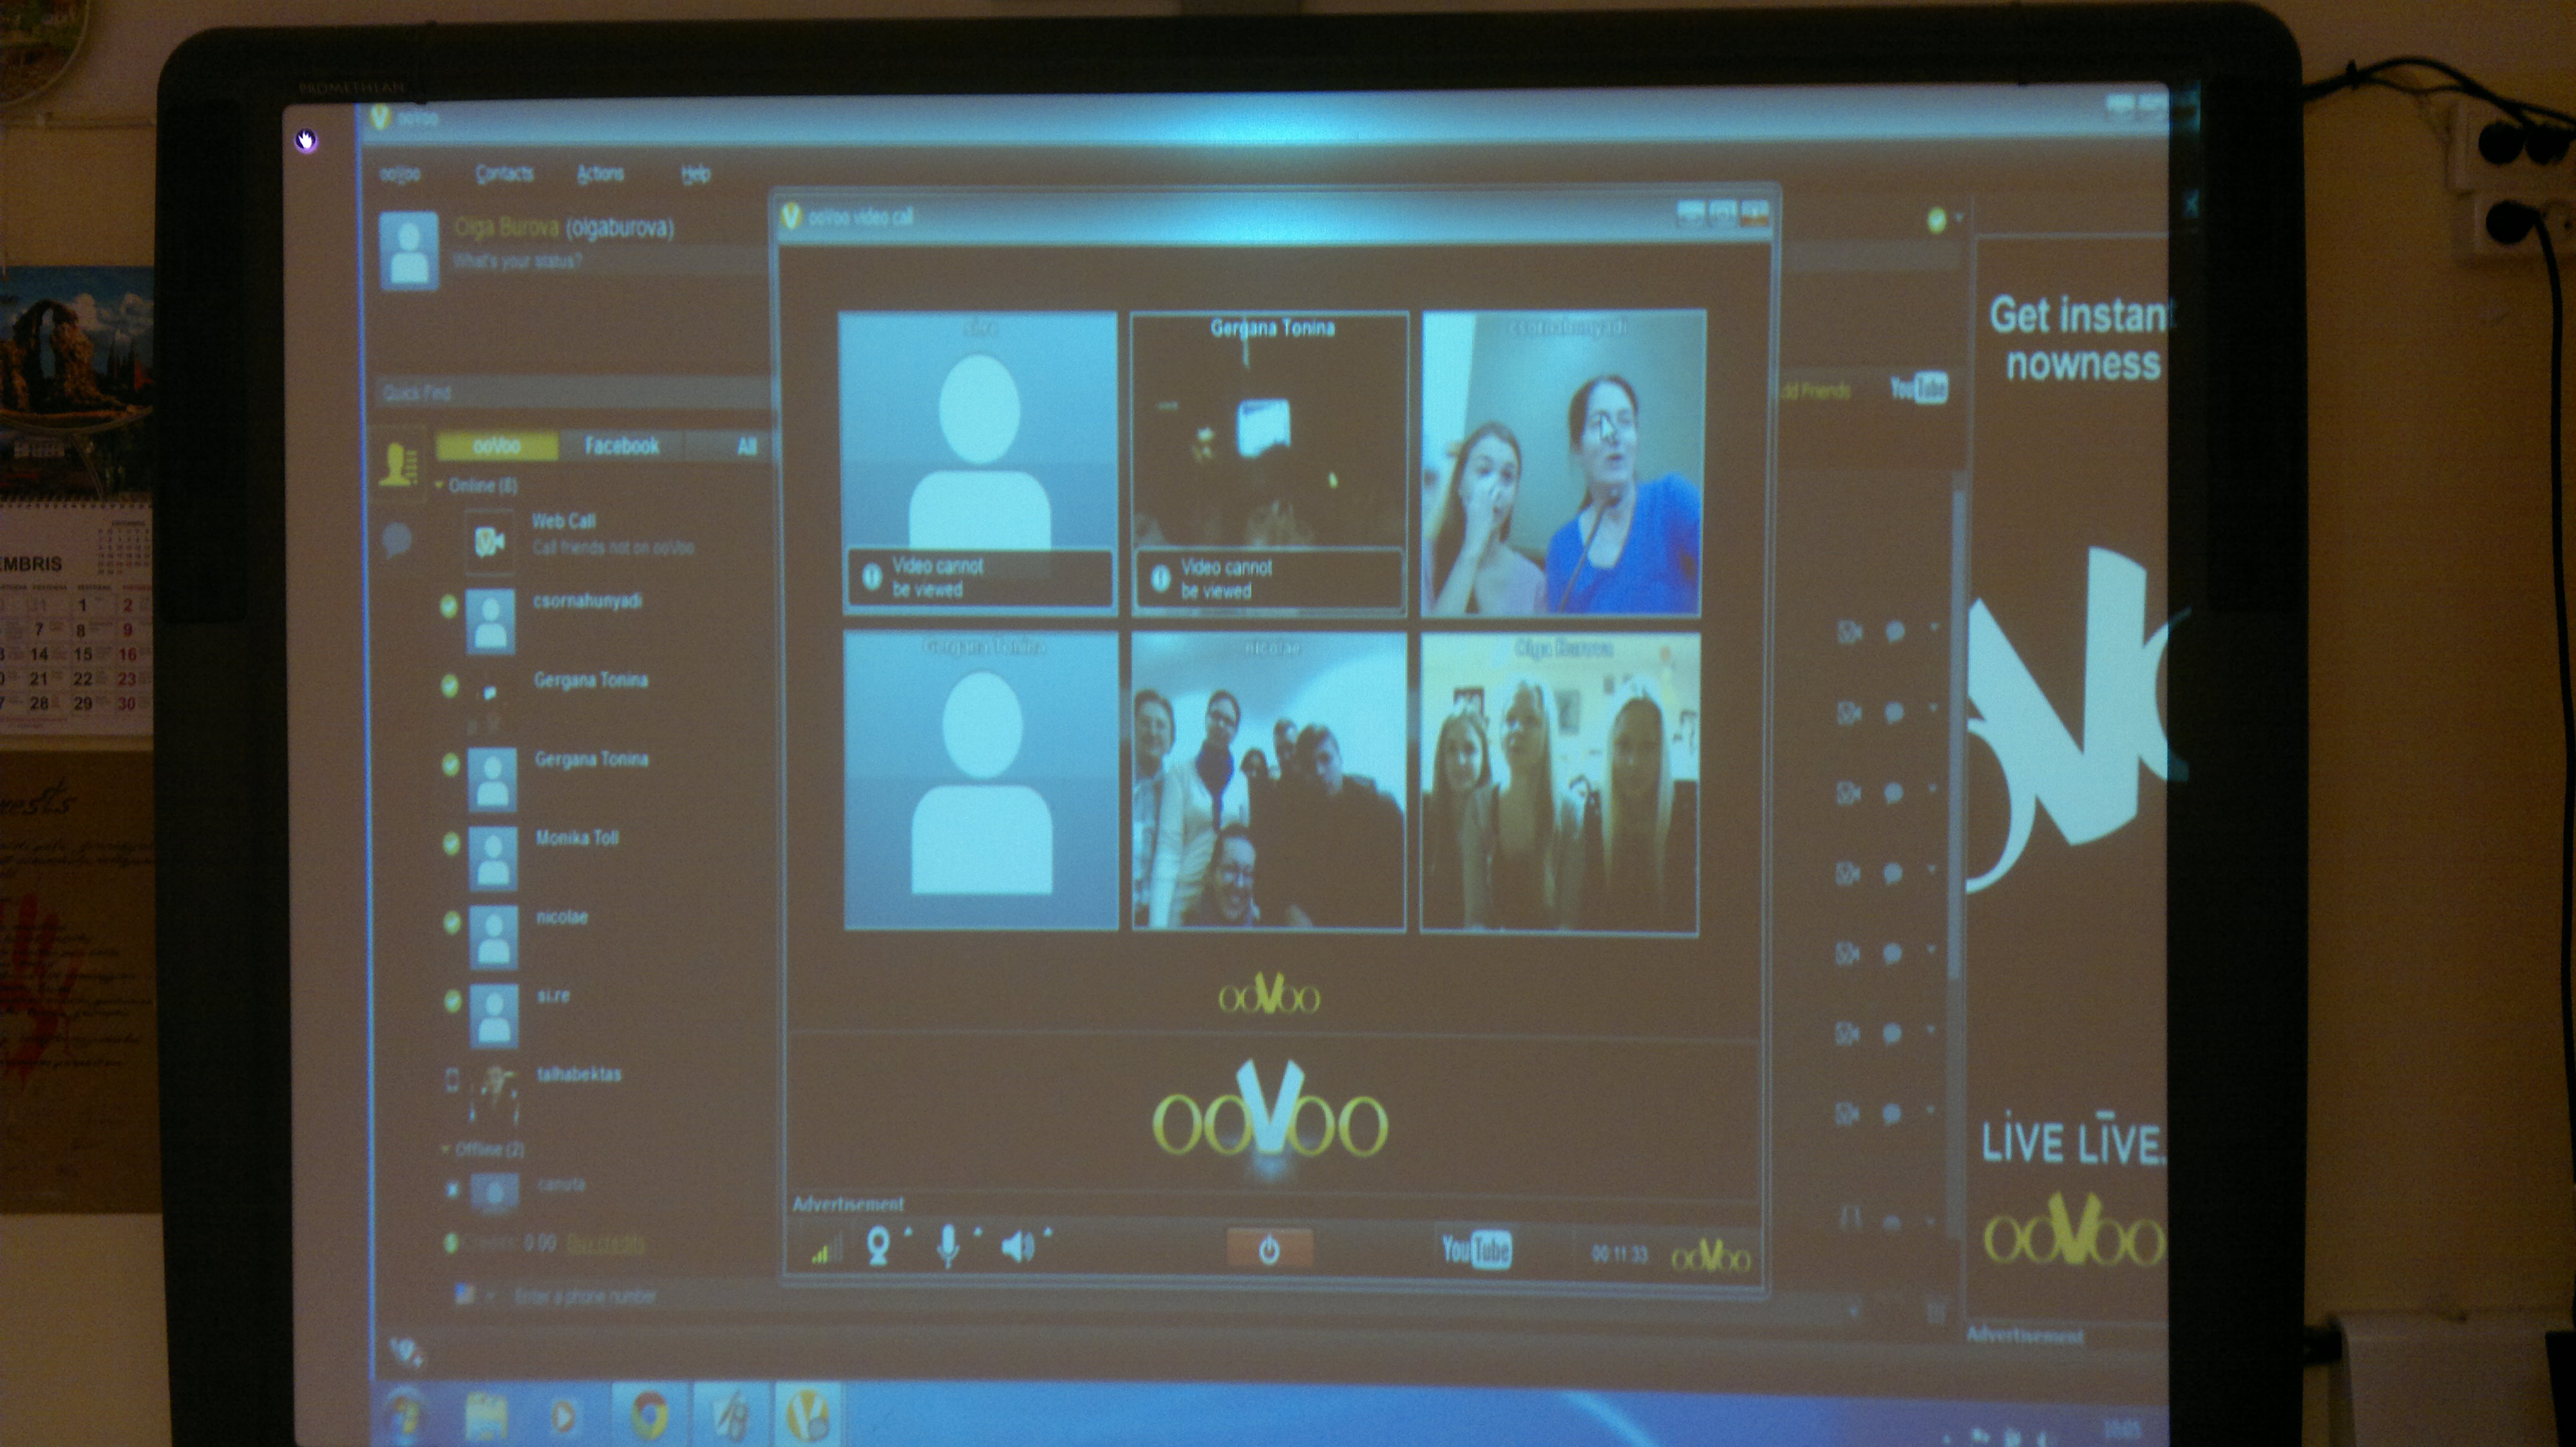This screenshot has height=1447, width=2576.
Task: Switch to the Facebook contacts tab
Action: [622, 445]
